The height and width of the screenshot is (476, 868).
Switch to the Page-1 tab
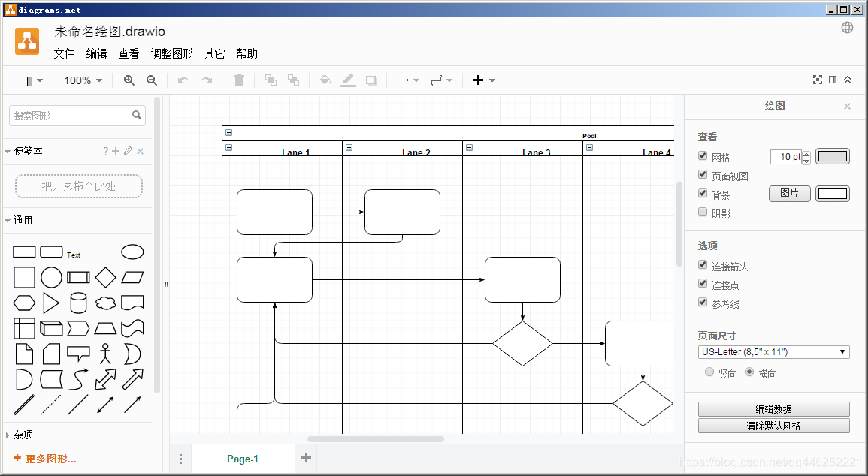point(243,459)
